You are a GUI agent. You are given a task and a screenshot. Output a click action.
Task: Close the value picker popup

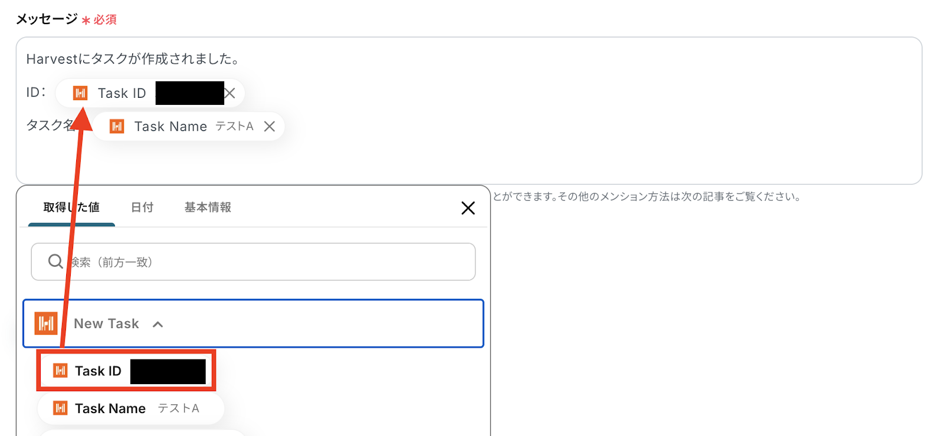tap(468, 208)
